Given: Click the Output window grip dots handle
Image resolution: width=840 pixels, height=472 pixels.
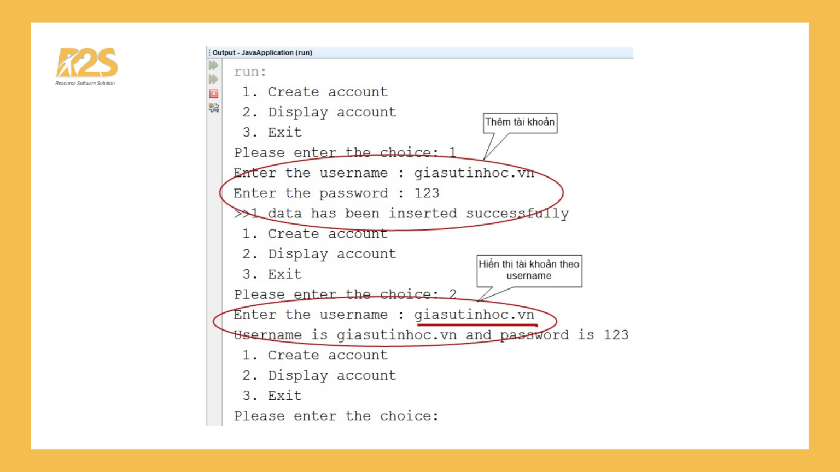Looking at the screenshot, I should pos(209,52).
